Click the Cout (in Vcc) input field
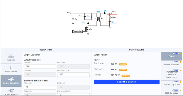This screenshot has width=183, height=96. [x=73, y=75]
